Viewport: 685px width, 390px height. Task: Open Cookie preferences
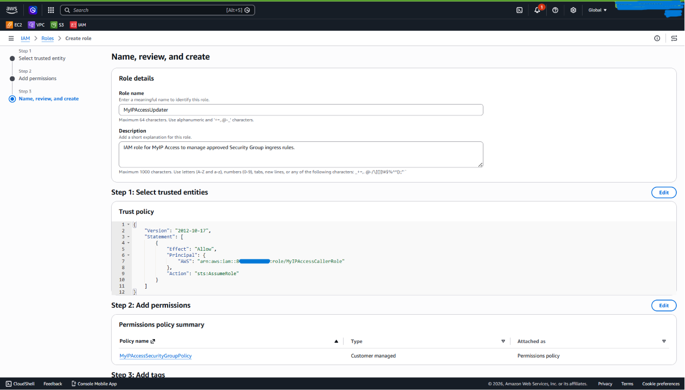661,383
